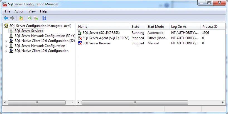This screenshot has width=228, height=114.
Task: Sort by the Start Mode column header
Action: pyautogui.click(x=158, y=27)
